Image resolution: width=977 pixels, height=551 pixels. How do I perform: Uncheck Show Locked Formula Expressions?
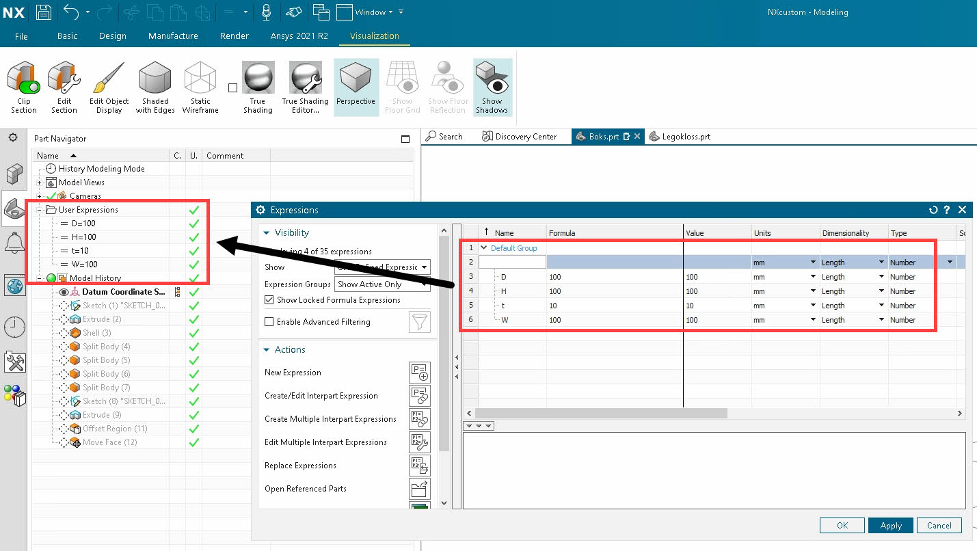click(269, 300)
